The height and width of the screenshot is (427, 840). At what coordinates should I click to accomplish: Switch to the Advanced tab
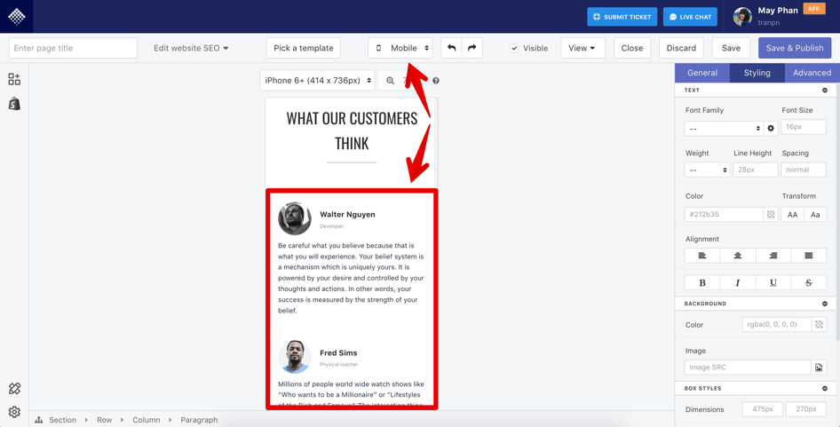812,73
